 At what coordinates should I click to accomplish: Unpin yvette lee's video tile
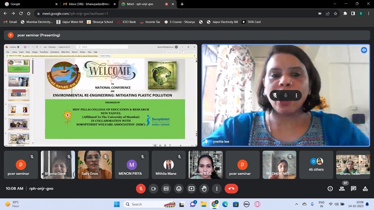(275, 96)
